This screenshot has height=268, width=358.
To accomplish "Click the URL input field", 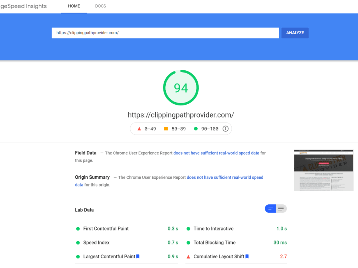I will click(165, 33).
